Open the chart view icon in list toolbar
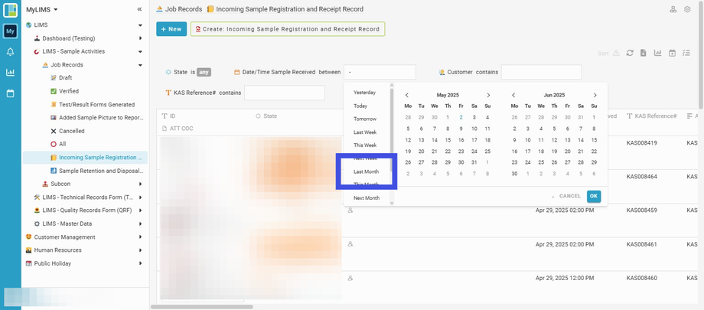The height and width of the screenshot is (310, 704). 658,53
